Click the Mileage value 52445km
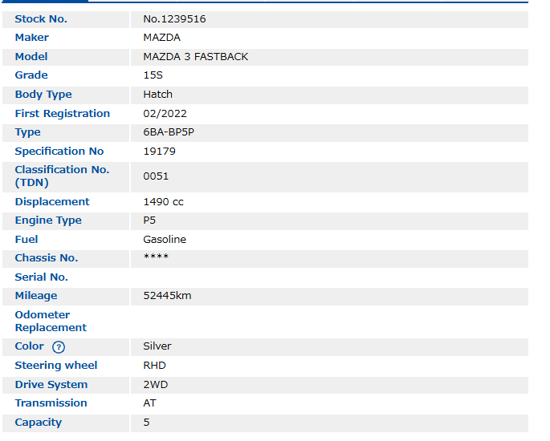 click(x=167, y=296)
